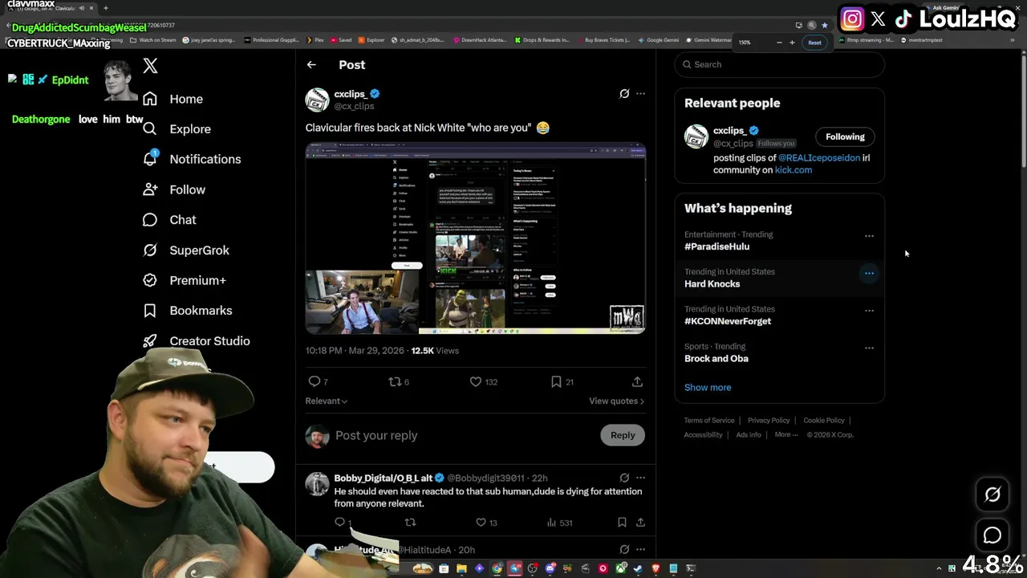
Task: Open Chat from the sidebar
Action: pos(169,220)
